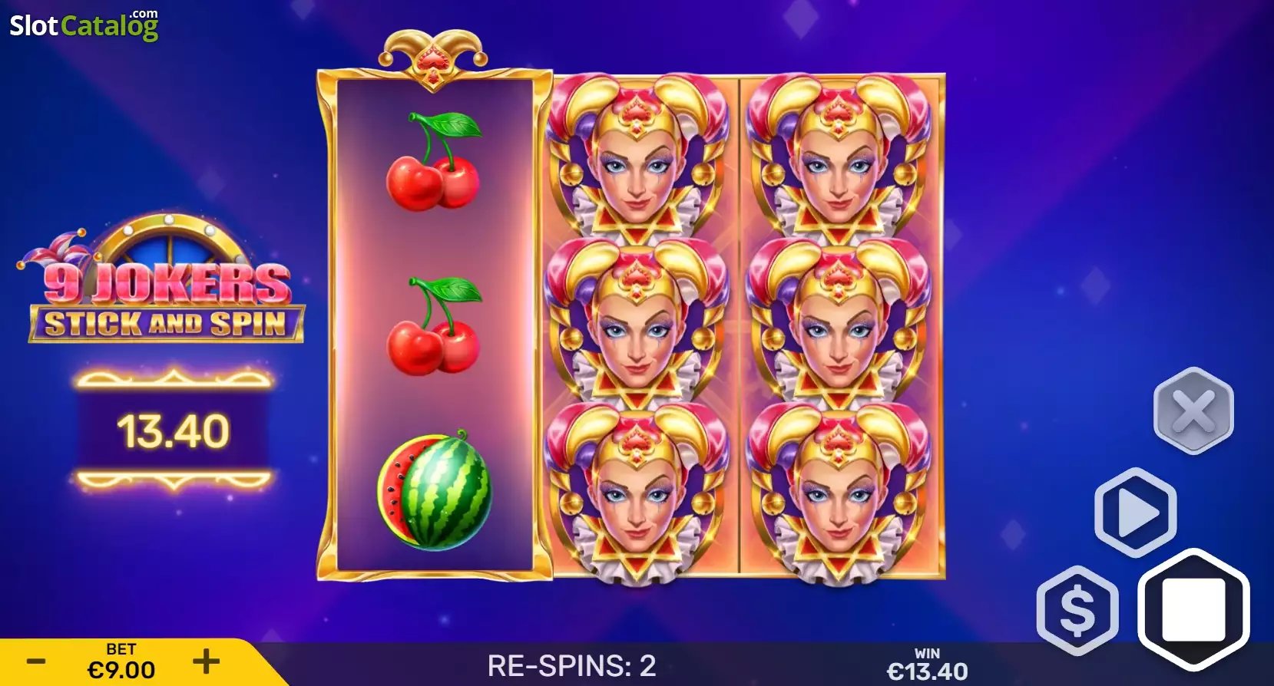
Task: Decrease the bet with the minus button
Action: (36, 661)
